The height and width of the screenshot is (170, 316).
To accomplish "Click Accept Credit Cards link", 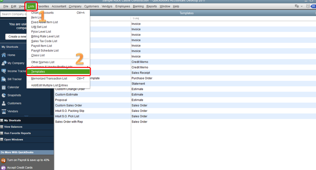I will pyautogui.click(x=20, y=167).
